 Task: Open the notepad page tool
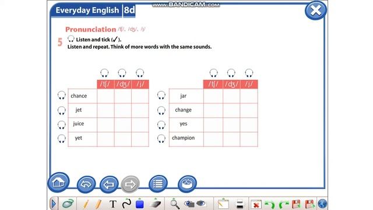tap(223, 204)
